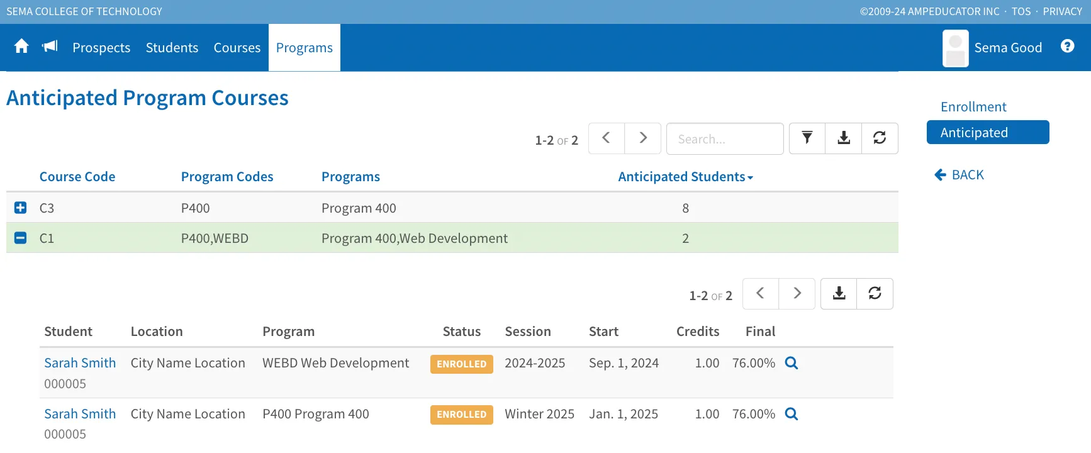The height and width of the screenshot is (453, 1091).
Task: Refresh the student sub-list
Action: 875,294
